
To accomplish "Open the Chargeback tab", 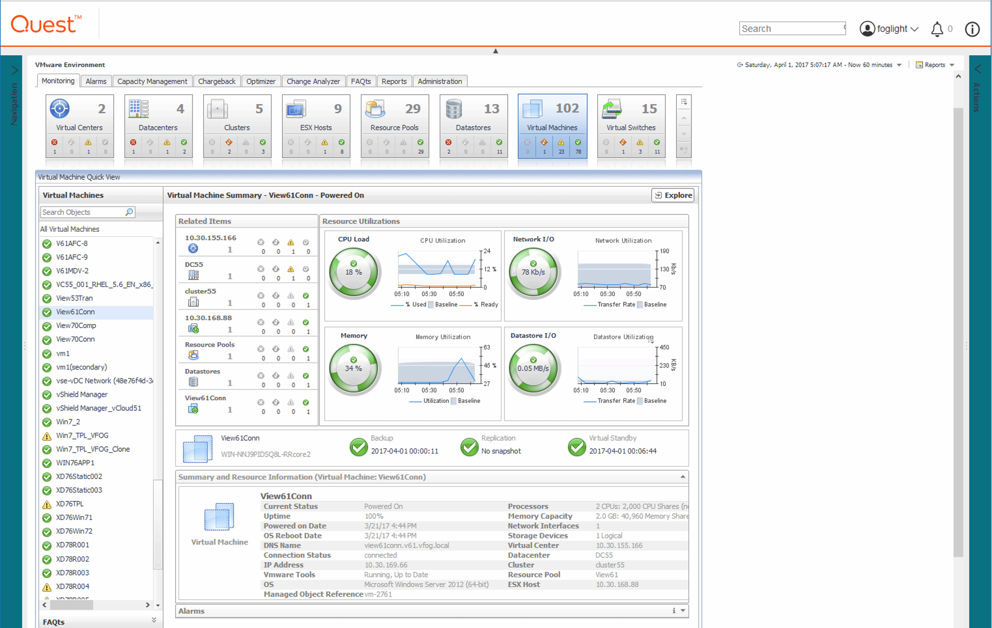I will coord(217,81).
